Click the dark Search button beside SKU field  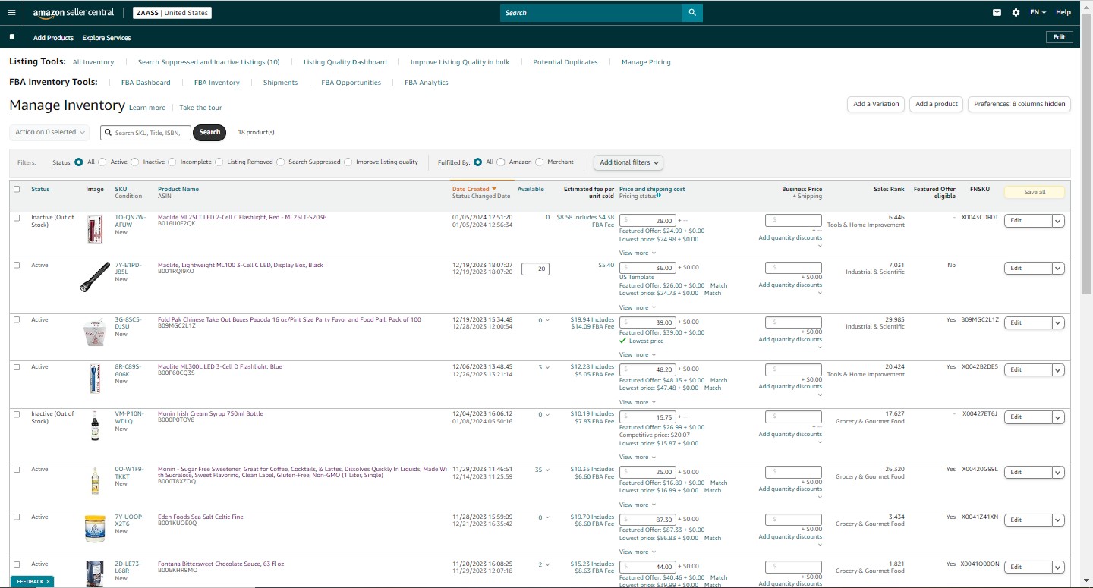coord(209,132)
